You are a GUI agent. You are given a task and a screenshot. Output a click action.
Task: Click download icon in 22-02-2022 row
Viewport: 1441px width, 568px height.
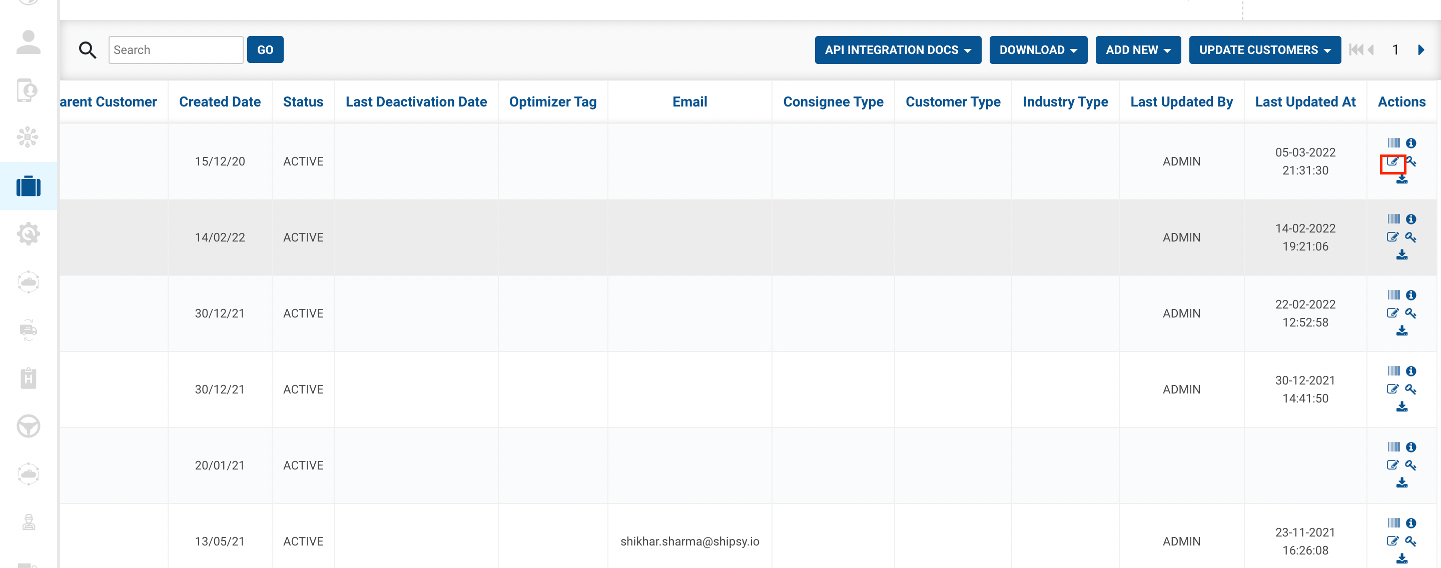pos(1401,331)
